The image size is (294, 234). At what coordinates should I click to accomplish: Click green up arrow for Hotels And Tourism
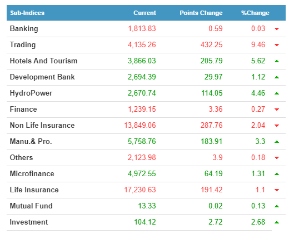point(277,61)
